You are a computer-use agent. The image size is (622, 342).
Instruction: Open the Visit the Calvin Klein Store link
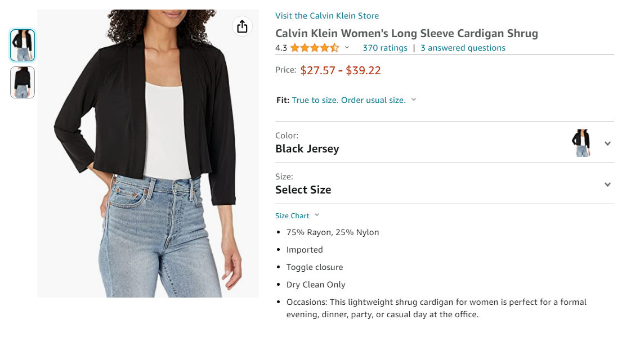tap(327, 16)
